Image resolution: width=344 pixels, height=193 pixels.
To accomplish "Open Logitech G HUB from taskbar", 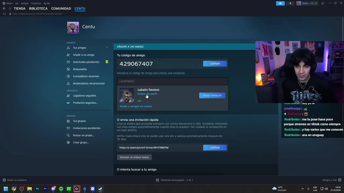I will [77, 189].
